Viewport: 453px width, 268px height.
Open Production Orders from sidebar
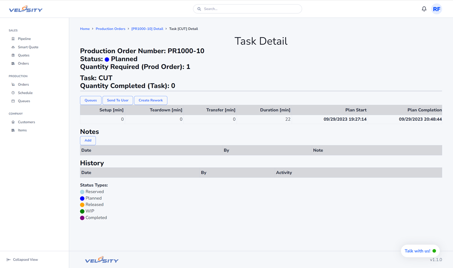point(23,84)
